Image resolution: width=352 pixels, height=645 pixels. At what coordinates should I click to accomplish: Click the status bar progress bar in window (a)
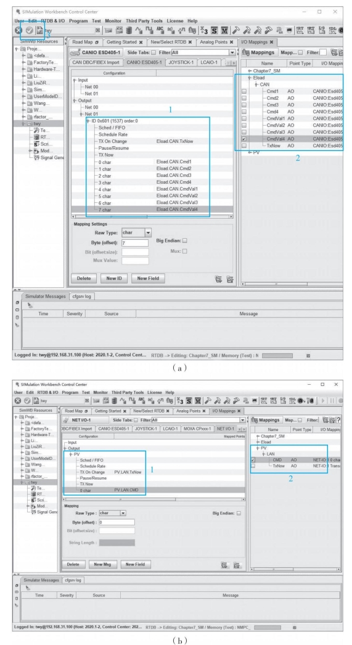[x=277, y=356]
